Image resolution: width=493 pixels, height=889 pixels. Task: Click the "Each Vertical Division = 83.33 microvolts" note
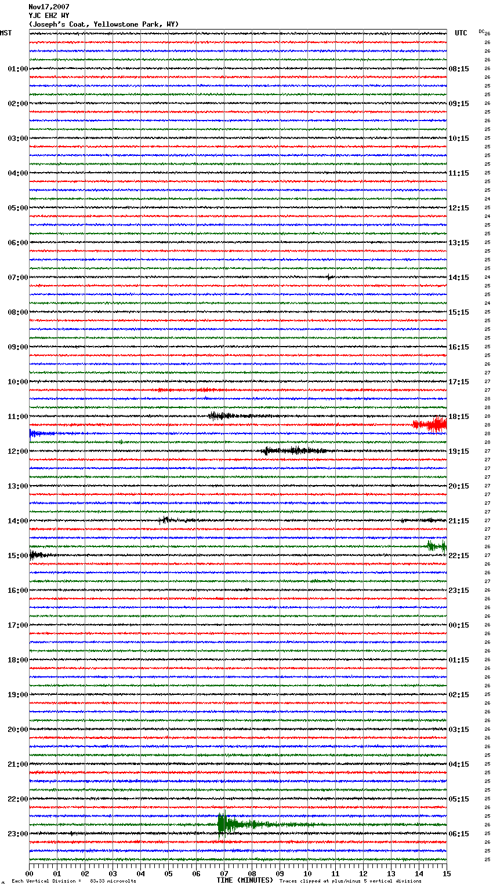pyautogui.click(x=74, y=881)
